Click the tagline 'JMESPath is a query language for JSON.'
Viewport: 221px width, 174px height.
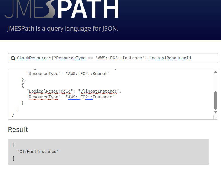pyautogui.click(x=63, y=29)
